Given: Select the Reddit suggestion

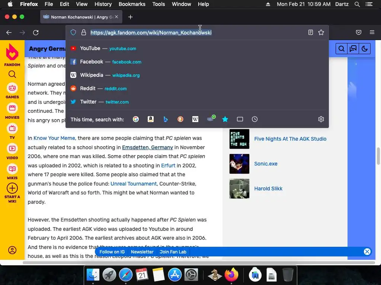Looking at the screenshot, I should pos(197,88).
